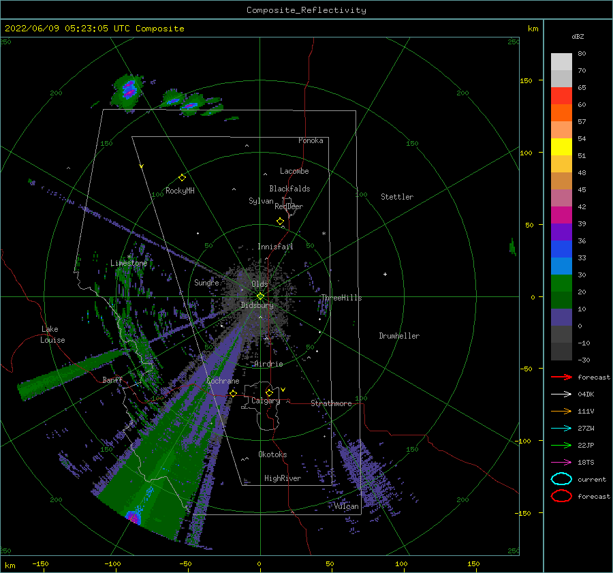Click the small green echo at east map edge
This screenshot has width=613, height=573.
[512, 247]
